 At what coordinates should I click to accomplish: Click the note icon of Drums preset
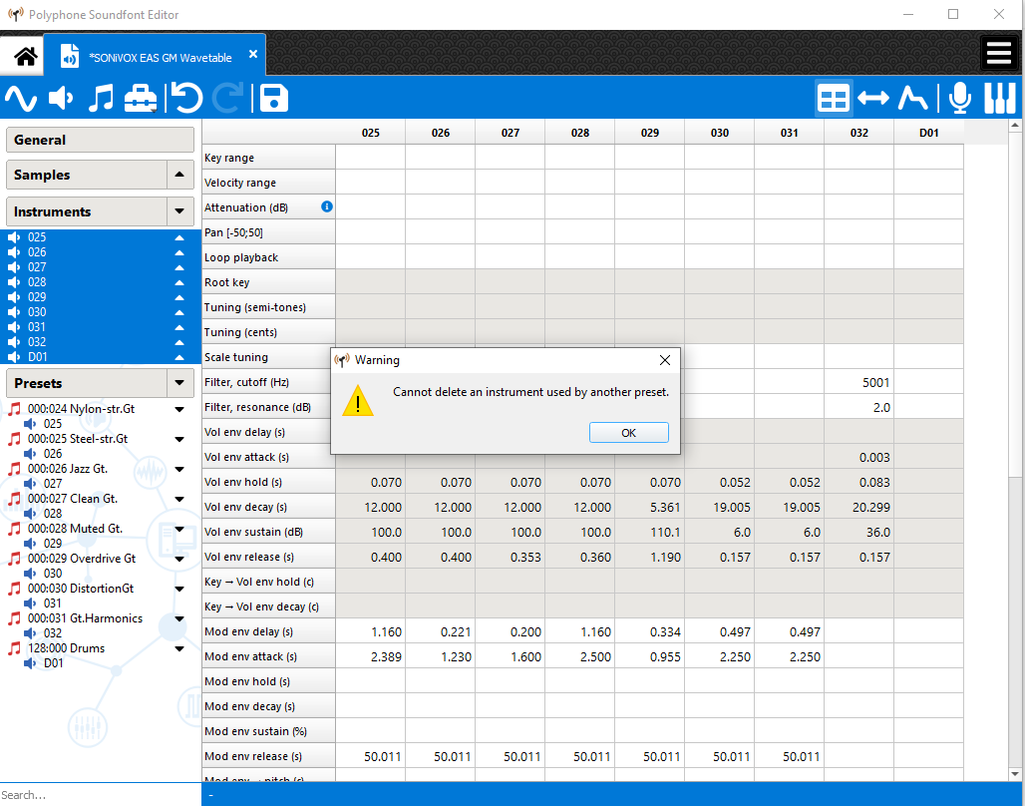pyautogui.click(x=14, y=648)
